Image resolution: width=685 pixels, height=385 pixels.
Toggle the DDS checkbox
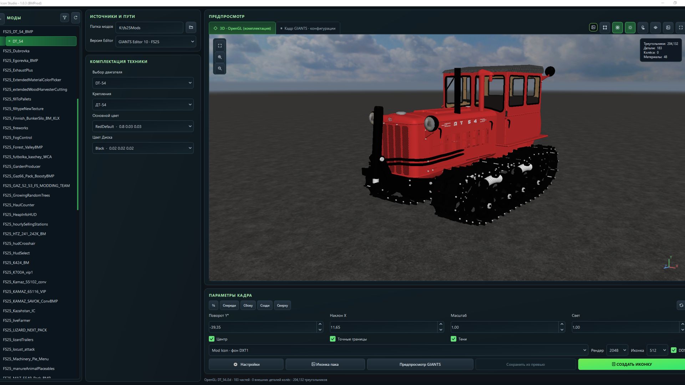coord(674,350)
